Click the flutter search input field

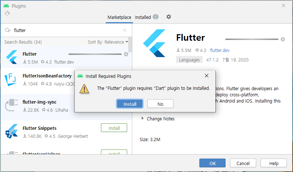(x=66, y=30)
